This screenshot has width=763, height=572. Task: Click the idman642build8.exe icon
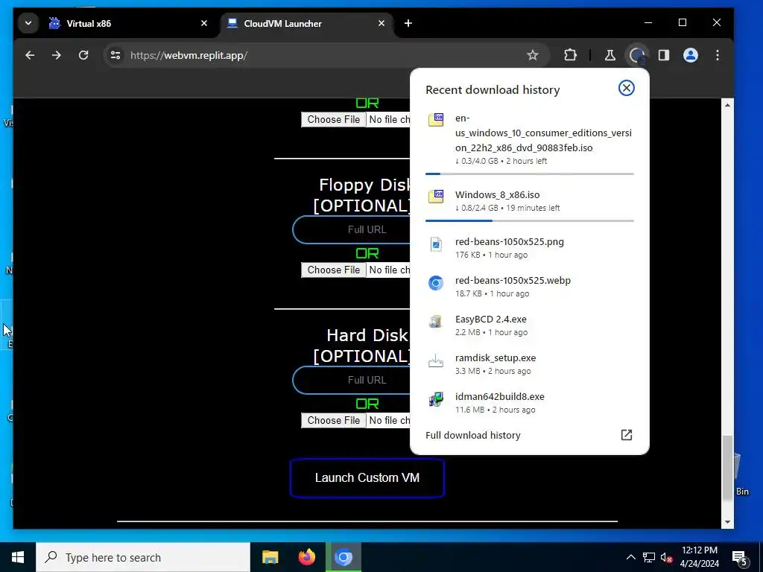[436, 399]
